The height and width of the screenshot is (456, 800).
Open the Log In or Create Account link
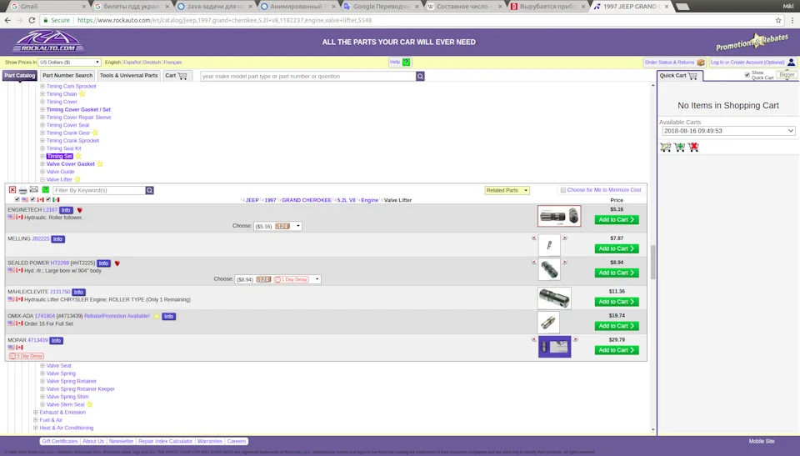pos(747,63)
